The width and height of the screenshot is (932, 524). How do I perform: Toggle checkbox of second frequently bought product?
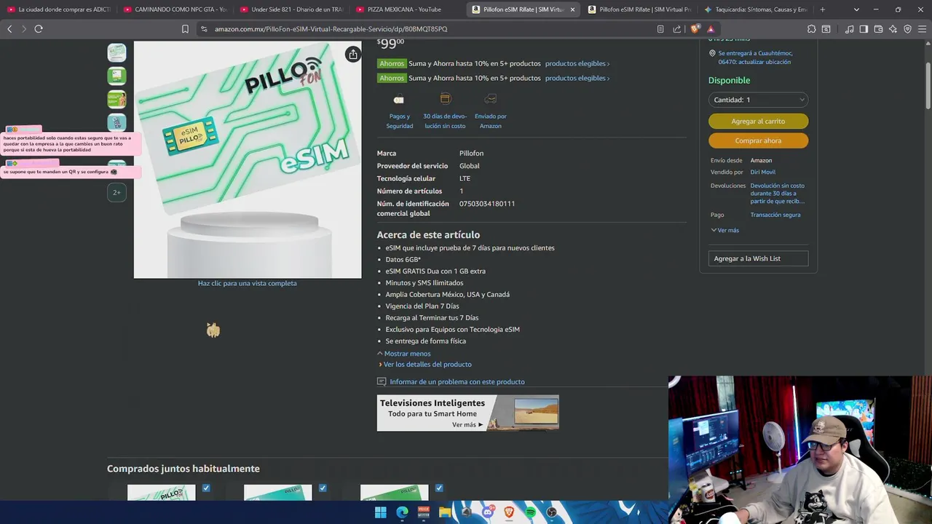(x=323, y=488)
